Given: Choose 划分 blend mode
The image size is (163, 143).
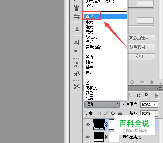Looking at the screenshot, I should tap(106, 72).
